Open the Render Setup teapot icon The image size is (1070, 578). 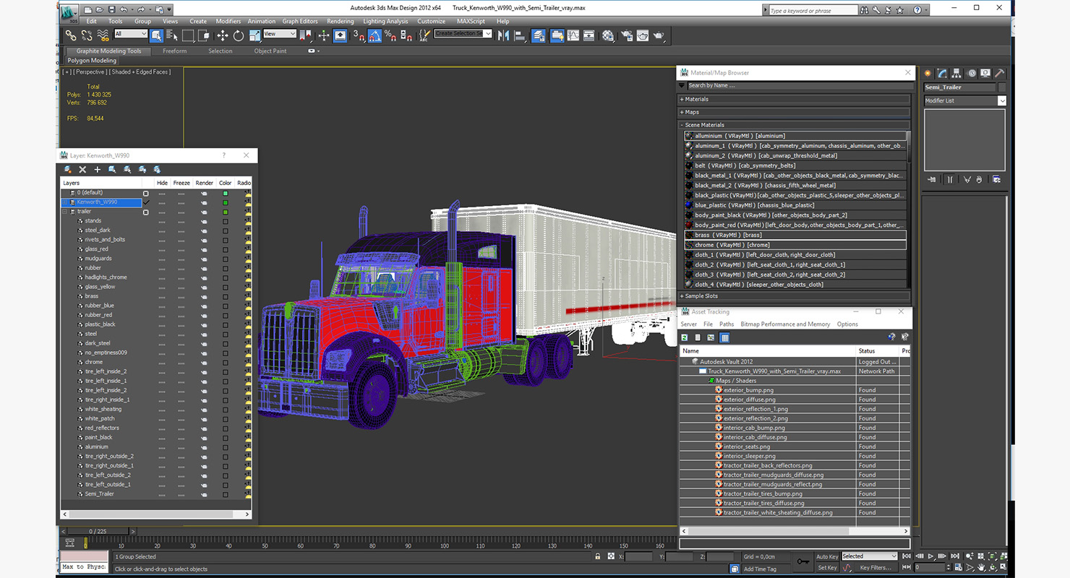(626, 35)
